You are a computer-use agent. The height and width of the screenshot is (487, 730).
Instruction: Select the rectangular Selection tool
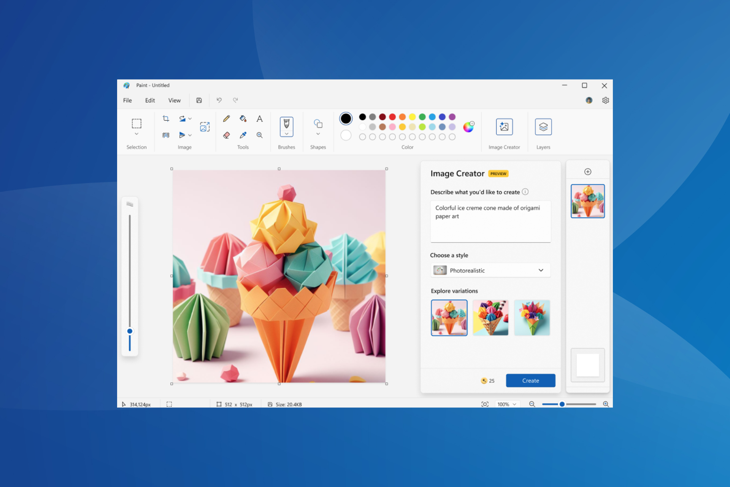click(x=136, y=124)
